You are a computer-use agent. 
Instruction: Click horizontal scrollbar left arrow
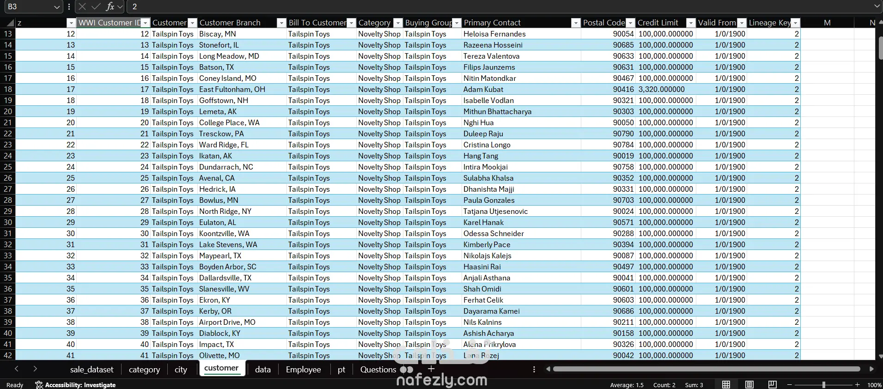[548, 369]
